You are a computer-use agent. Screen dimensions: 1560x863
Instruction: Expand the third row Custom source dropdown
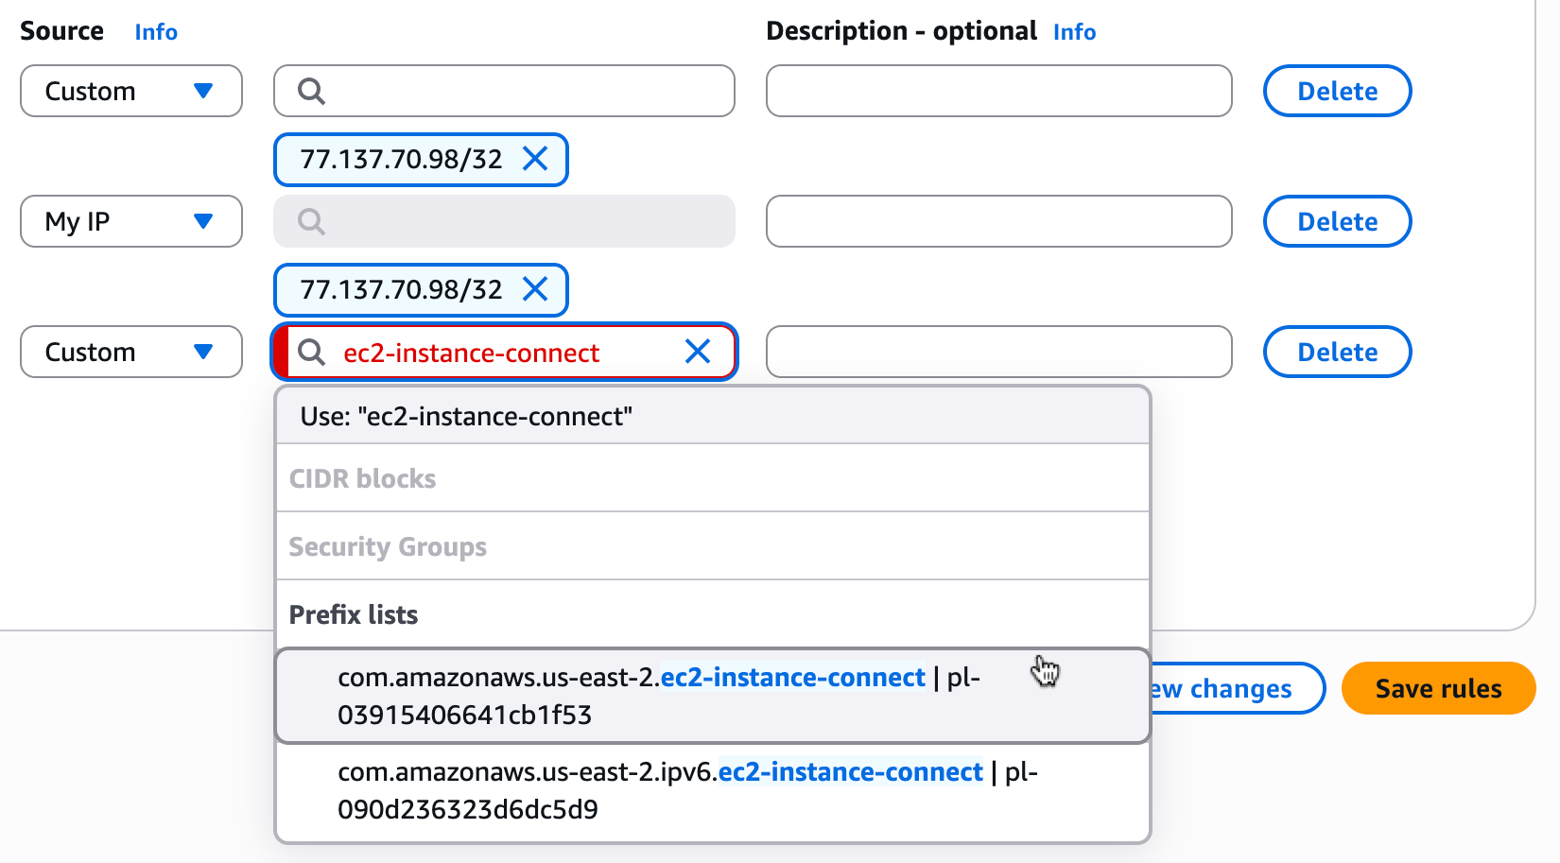(131, 352)
